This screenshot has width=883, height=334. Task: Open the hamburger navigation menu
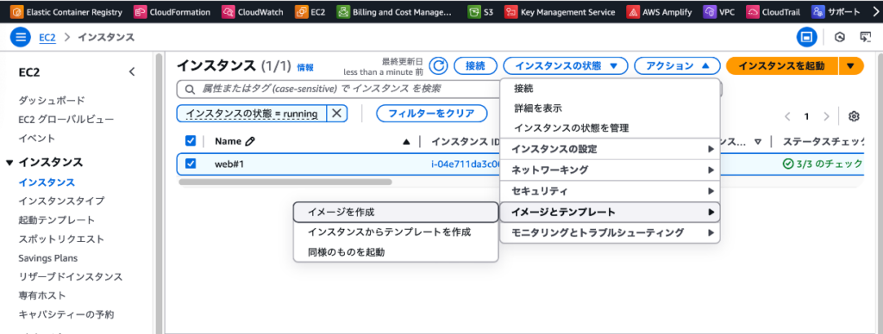(21, 38)
